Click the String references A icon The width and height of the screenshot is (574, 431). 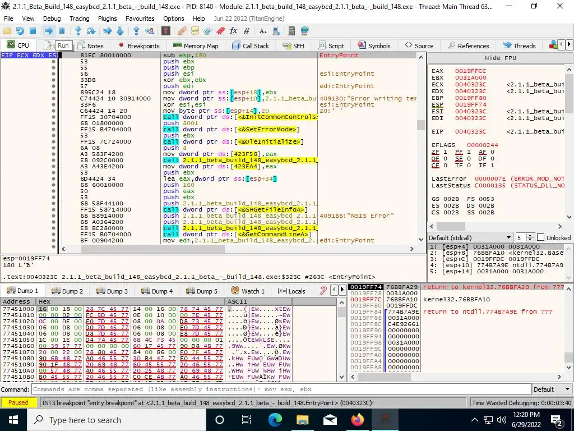click(x=263, y=31)
